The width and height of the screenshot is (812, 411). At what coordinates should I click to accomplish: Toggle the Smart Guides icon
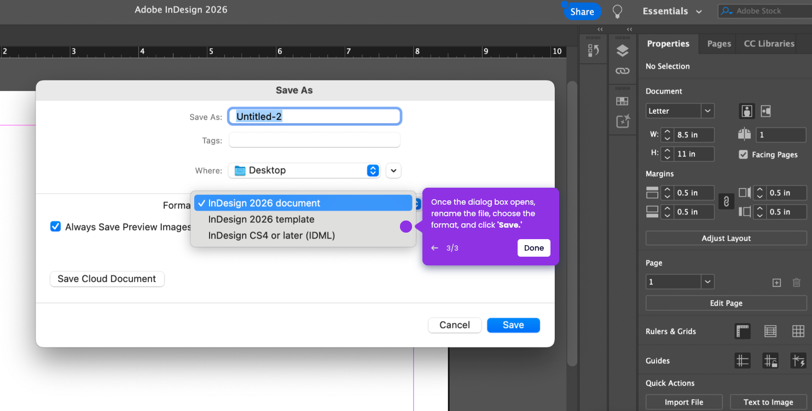point(798,361)
